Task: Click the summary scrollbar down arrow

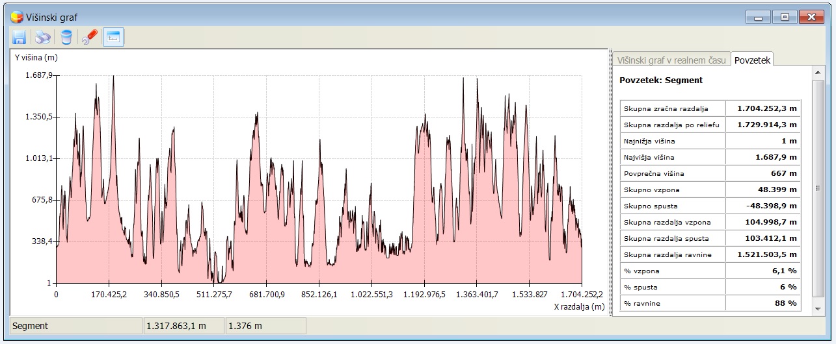Action: coord(818,310)
